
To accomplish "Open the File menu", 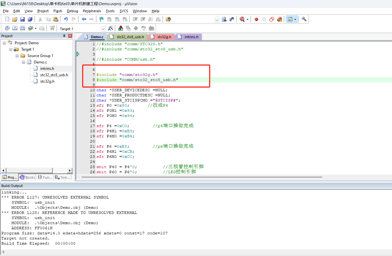I will click(6, 11).
